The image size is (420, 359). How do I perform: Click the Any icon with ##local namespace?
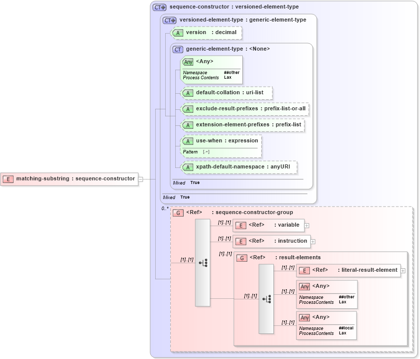tap(304, 317)
